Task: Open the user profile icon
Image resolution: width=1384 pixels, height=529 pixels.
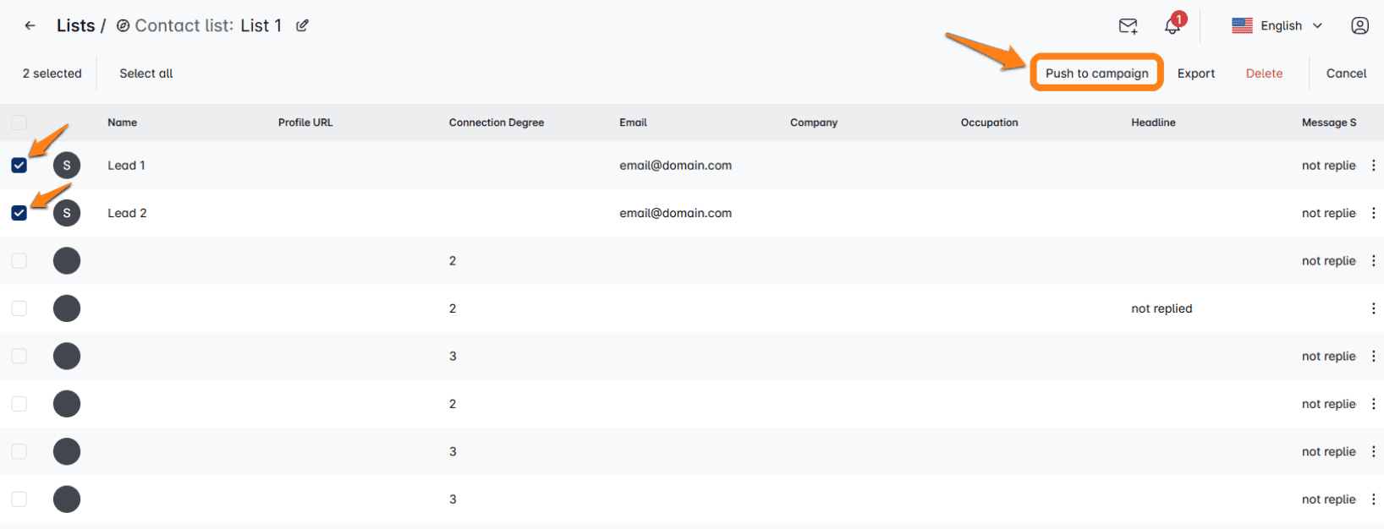Action: tap(1359, 25)
